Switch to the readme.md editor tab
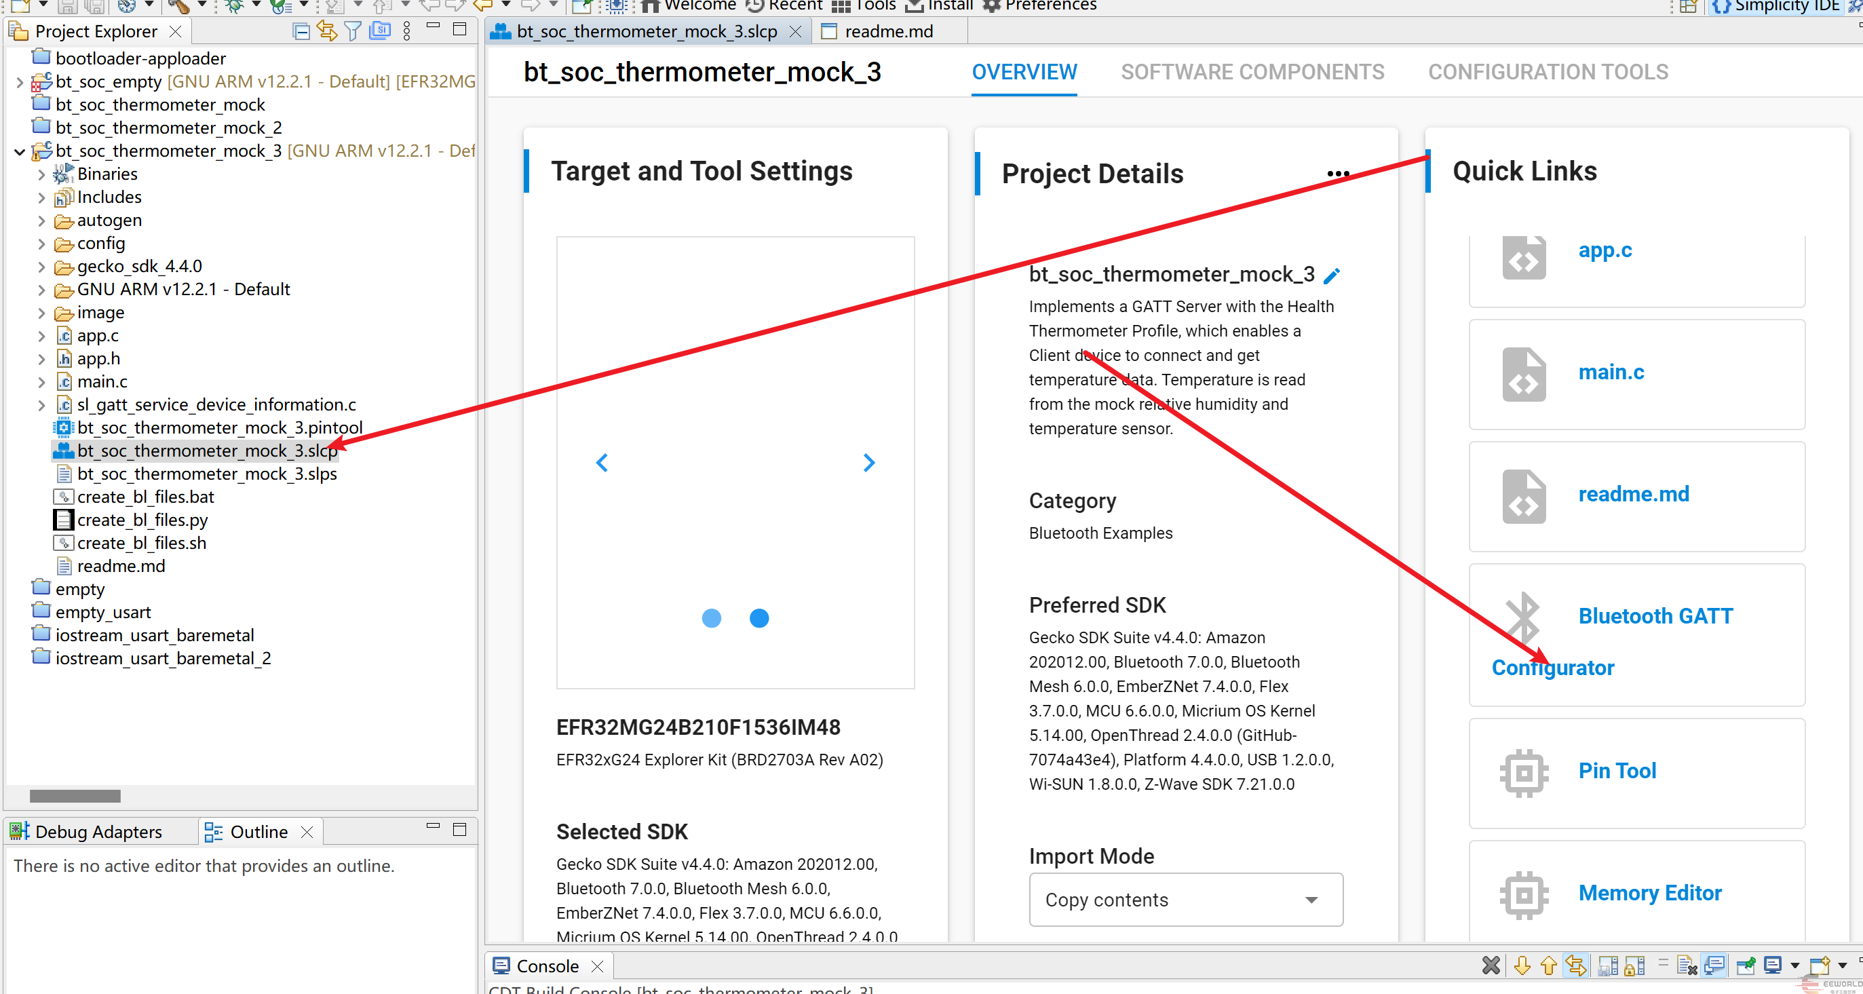 point(888,32)
